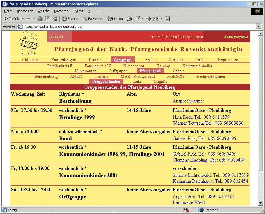Open the Termine subpage link

coord(101,77)
